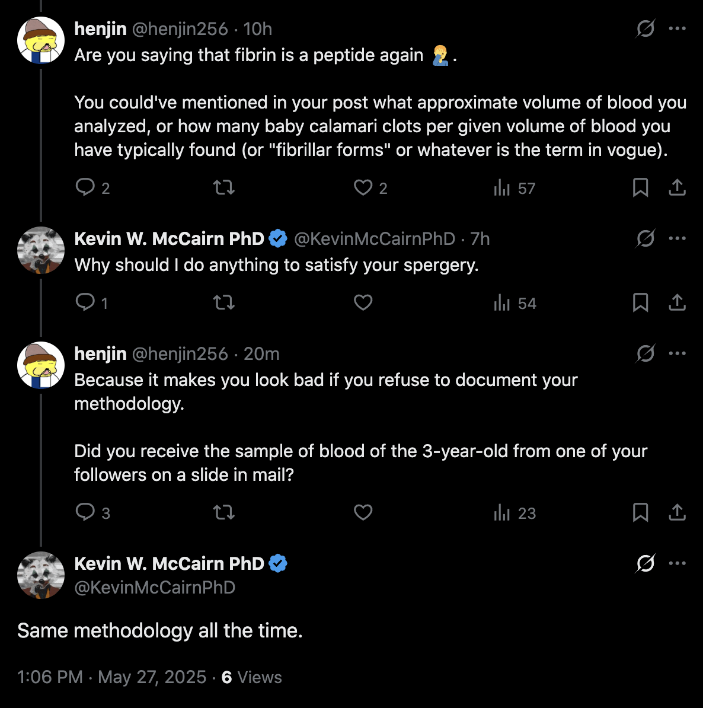Reply to McCairn's spergery tweet
Screen dimensions: 703x708
[x=85, y=302]
